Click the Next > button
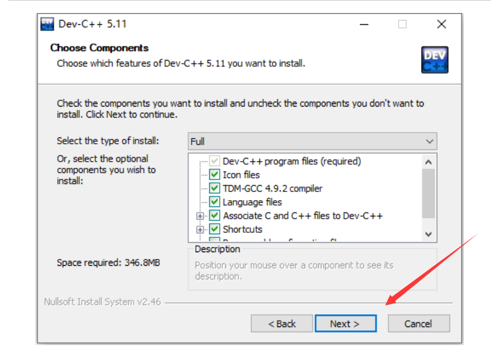496x355 pixels. [346, 323]
